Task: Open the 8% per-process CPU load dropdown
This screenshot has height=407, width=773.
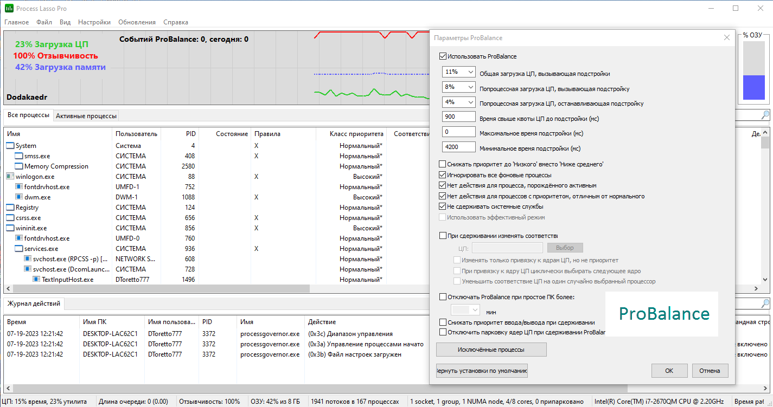Action: [459, 87]
